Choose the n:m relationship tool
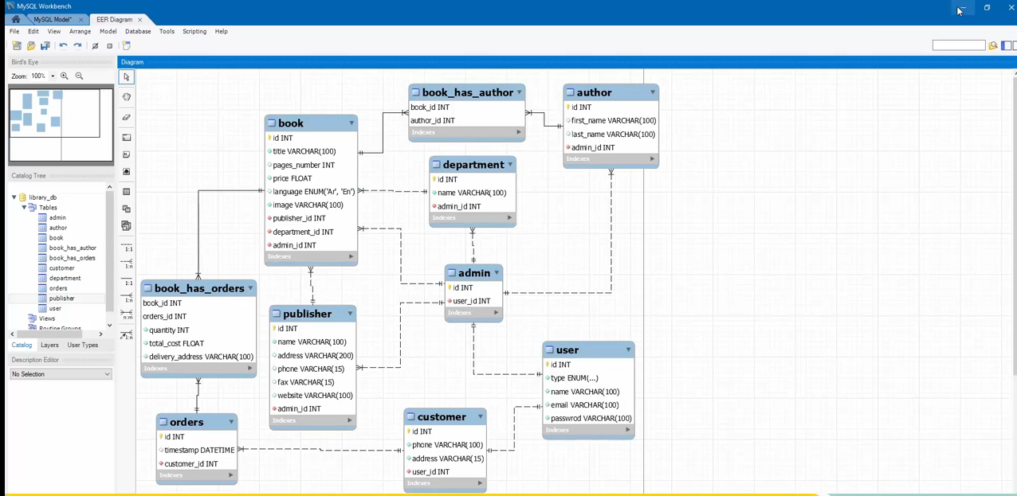 [127, 316]
